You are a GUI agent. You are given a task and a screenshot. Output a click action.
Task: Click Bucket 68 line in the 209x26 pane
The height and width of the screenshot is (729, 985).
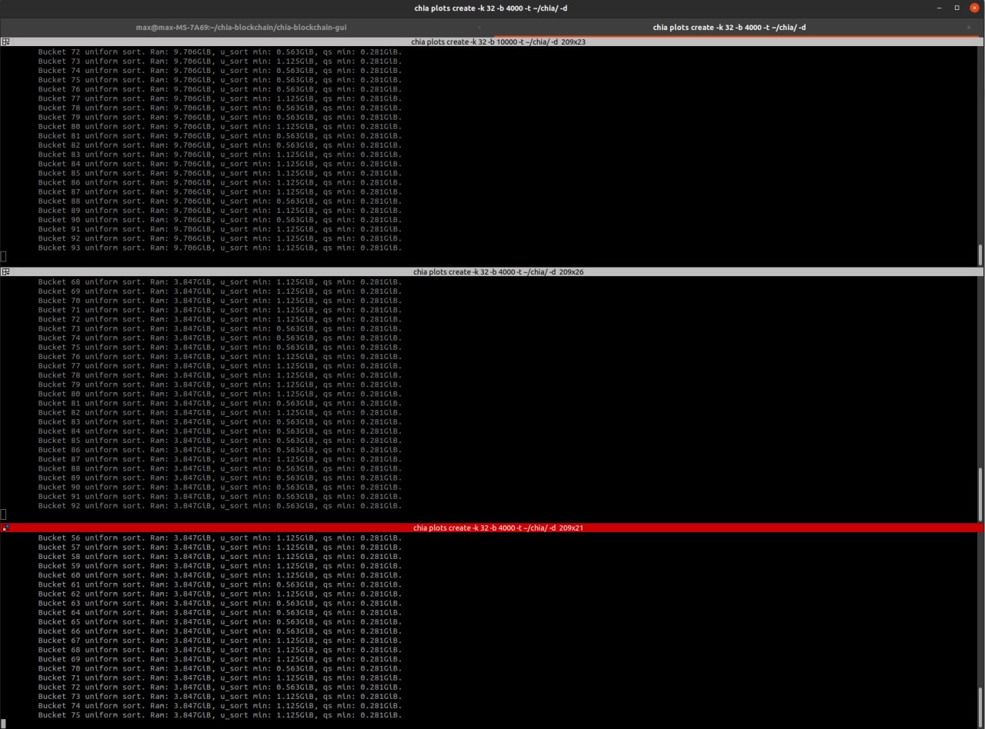pyautogui.click(x=220, y=281)
